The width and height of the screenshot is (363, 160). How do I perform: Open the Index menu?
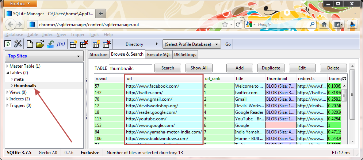coord(47,35)
